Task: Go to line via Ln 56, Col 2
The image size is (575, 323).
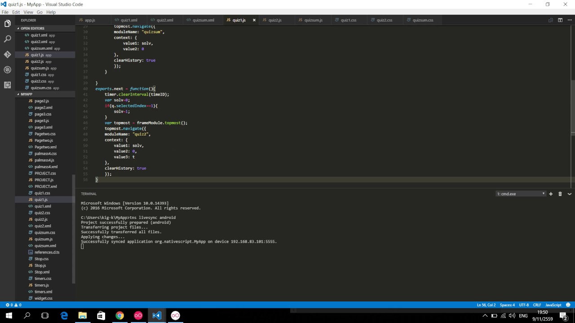Action: pyautogui.click(x=486, y=305)
